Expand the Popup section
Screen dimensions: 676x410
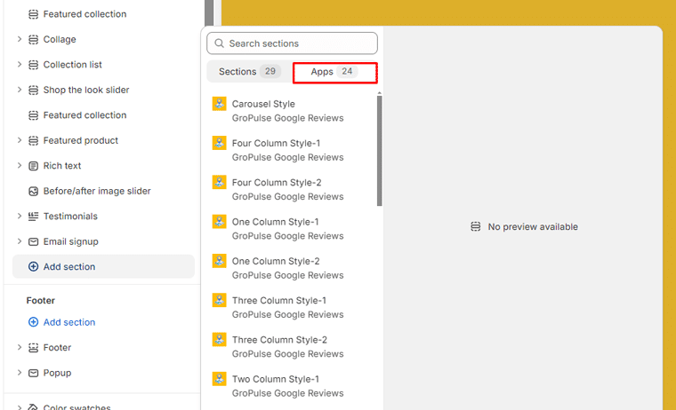tap(20, 373)
